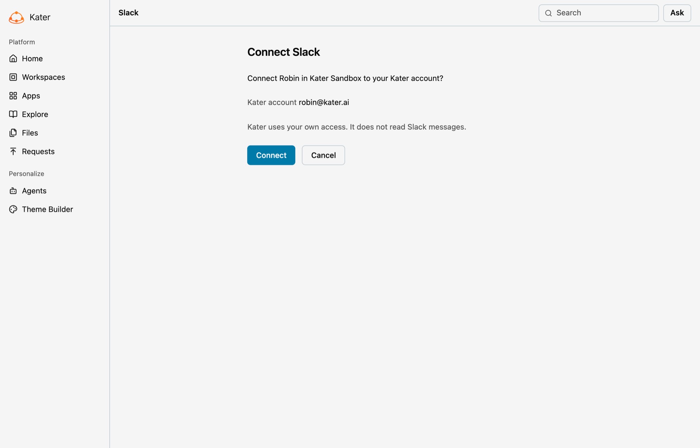Click the Apps grid icon
The height and width of the screenshot is (448, 700).
[x=13, y=96]
